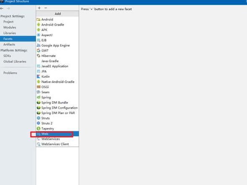Click the Struts 2 gear icon
The image size is (247, 185).
coord(39,123)
